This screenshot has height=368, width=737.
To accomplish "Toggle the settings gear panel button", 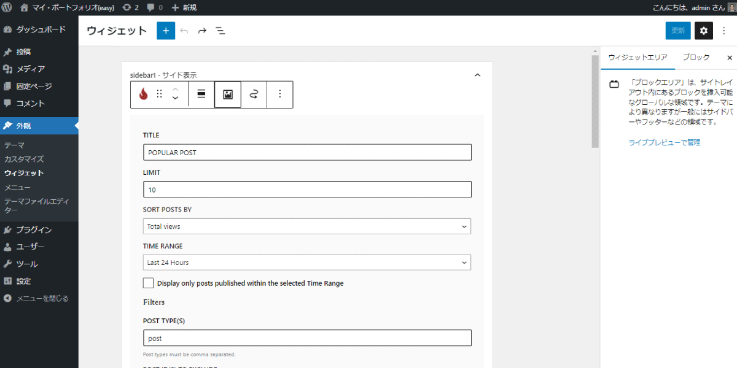I will point(704,31).
